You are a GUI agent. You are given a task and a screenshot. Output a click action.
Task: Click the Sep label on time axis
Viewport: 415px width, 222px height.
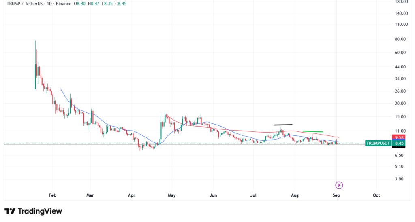[336, 195]
